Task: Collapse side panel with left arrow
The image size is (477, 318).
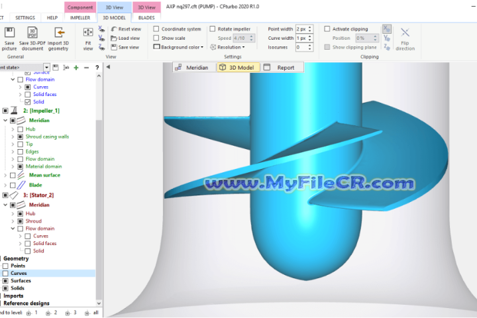Action: coord(108,67)
